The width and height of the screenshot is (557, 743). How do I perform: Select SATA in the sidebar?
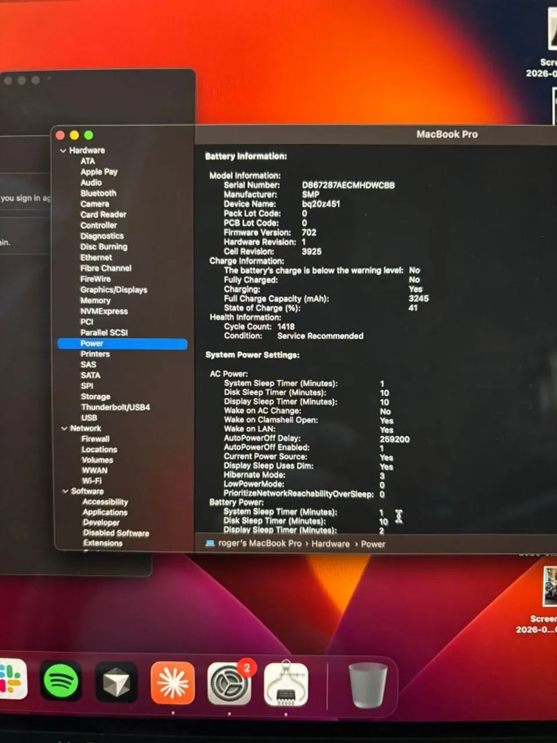coord(90,375)
